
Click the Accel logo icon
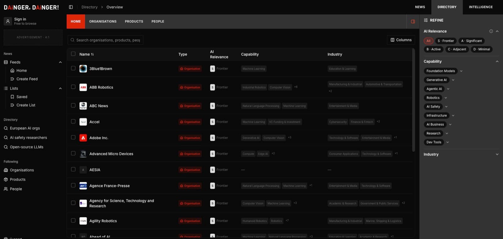[83, 122]
